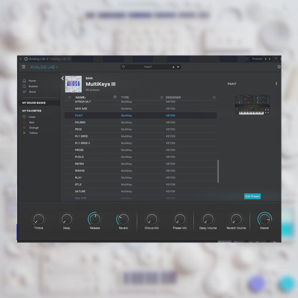Viewport: 298px width, 298px height.
Task: Select the RLAY preset
Action: coord(141,178)
